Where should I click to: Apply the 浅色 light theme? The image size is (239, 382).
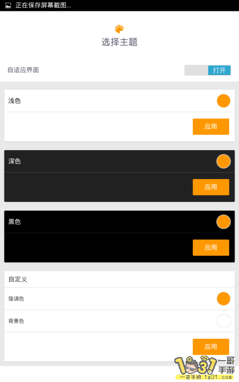pos(211,126)
